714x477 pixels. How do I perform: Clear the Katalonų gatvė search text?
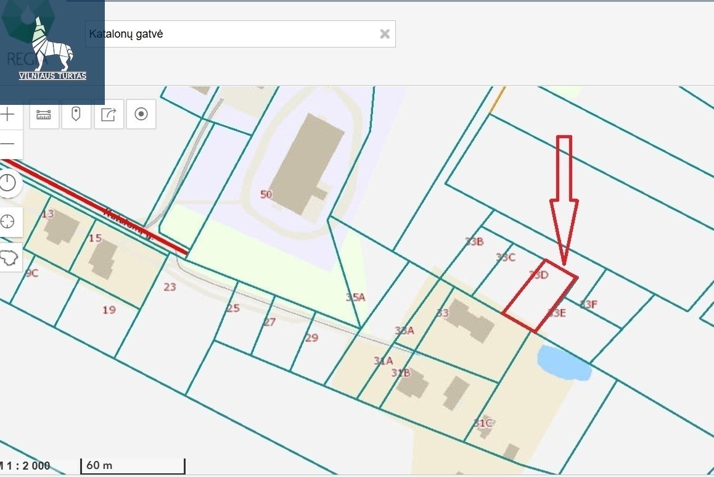pos(385,34)
